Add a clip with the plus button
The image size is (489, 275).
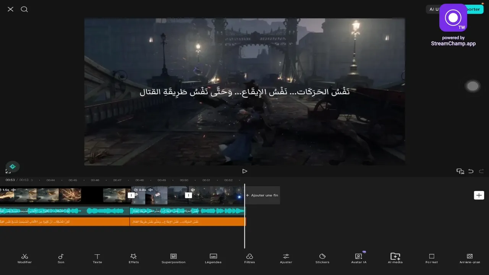pos(479,195)
